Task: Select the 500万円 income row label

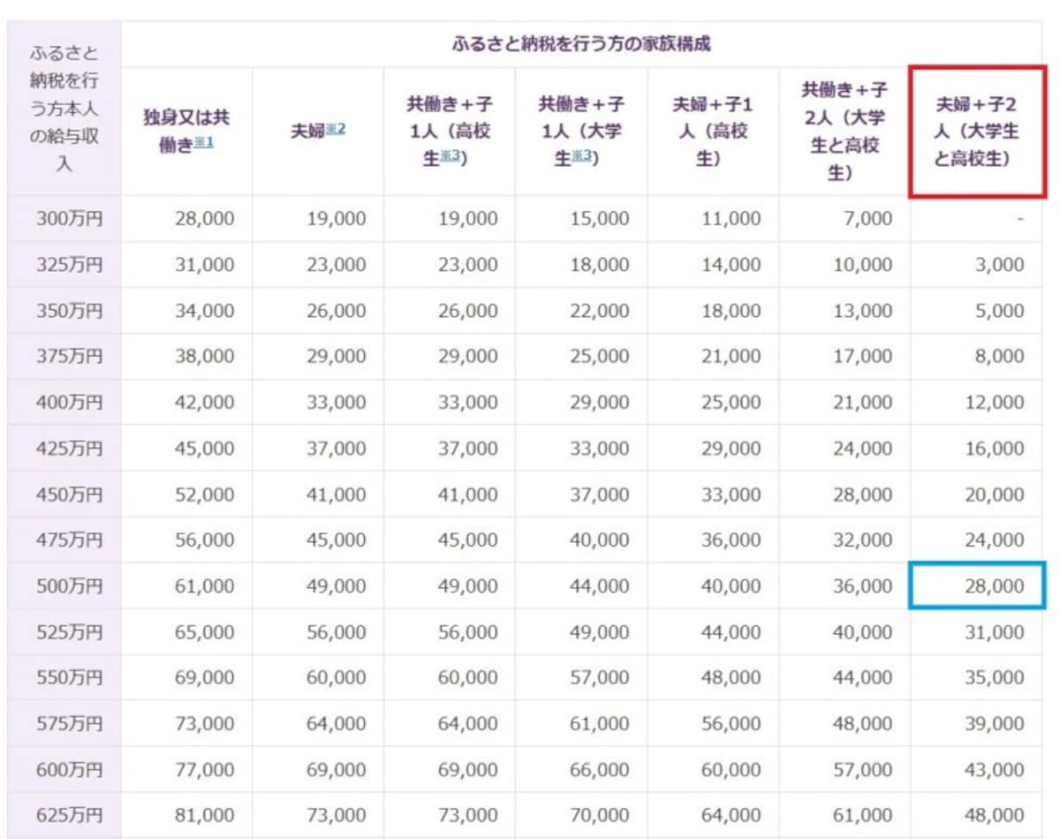Action: pos(69,586)
